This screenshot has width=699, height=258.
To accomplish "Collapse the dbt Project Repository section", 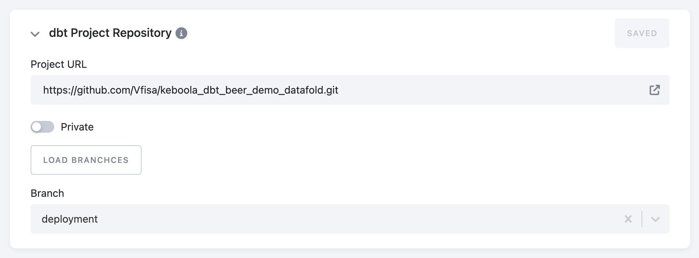I will point(35,34).
